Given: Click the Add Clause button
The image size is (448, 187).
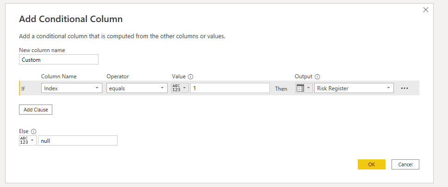Looking at the screenshot, I should [x=36, y=110].
